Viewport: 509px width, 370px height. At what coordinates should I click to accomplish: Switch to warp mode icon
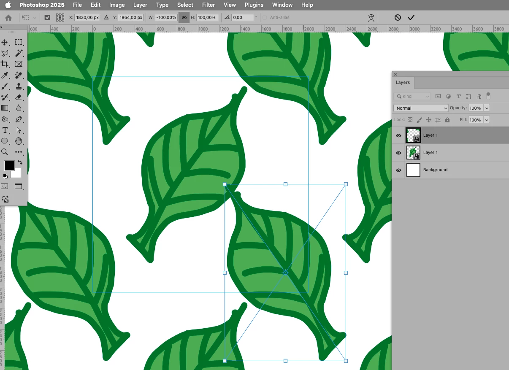(371, 18)
